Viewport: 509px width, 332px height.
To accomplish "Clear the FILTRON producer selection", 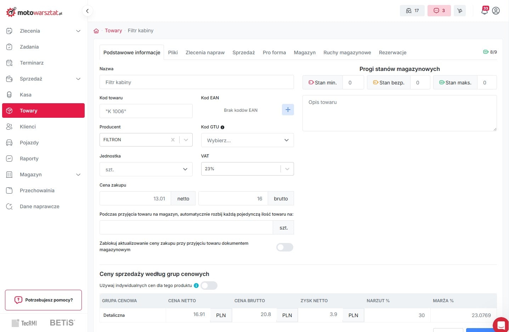I will pyautogui.click(x=173, y=140).
